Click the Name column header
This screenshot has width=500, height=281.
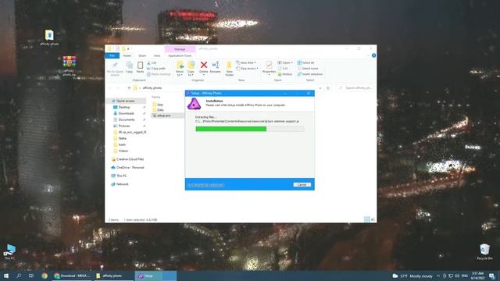tap(155, 97)
